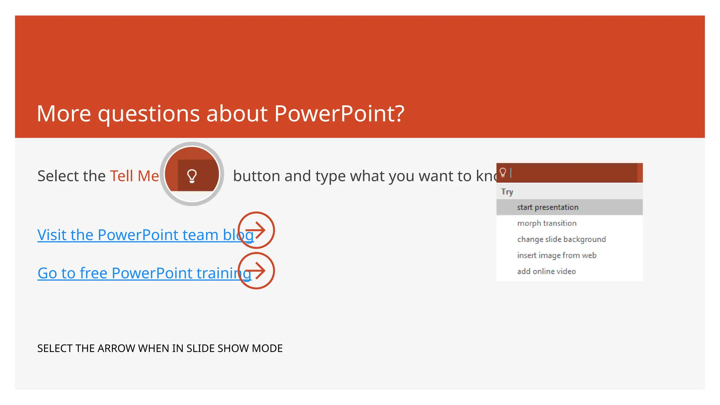
Task: Click the 'Select the' text before Tell Me
Action: point(71,176)
